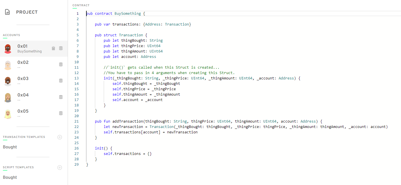Click the 0x04 account avatar
The width and height of the screenshot is (401, 185).
8,97
